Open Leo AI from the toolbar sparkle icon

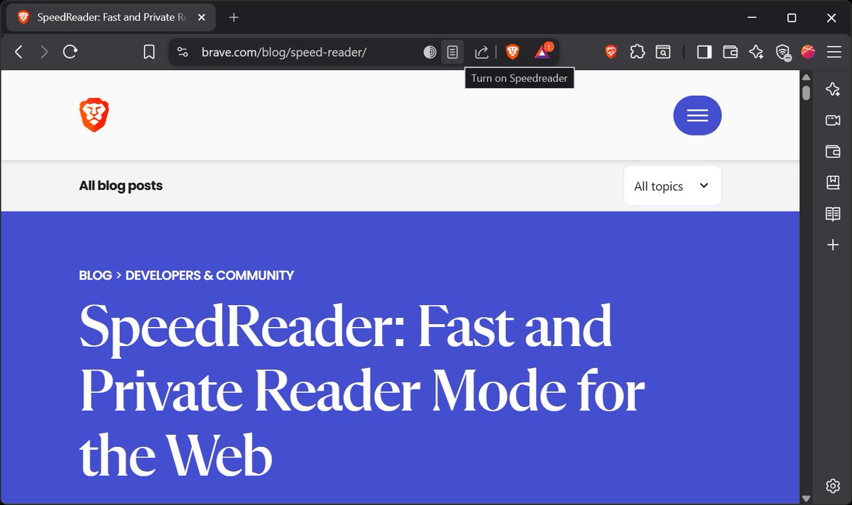[x=756, y=52]
